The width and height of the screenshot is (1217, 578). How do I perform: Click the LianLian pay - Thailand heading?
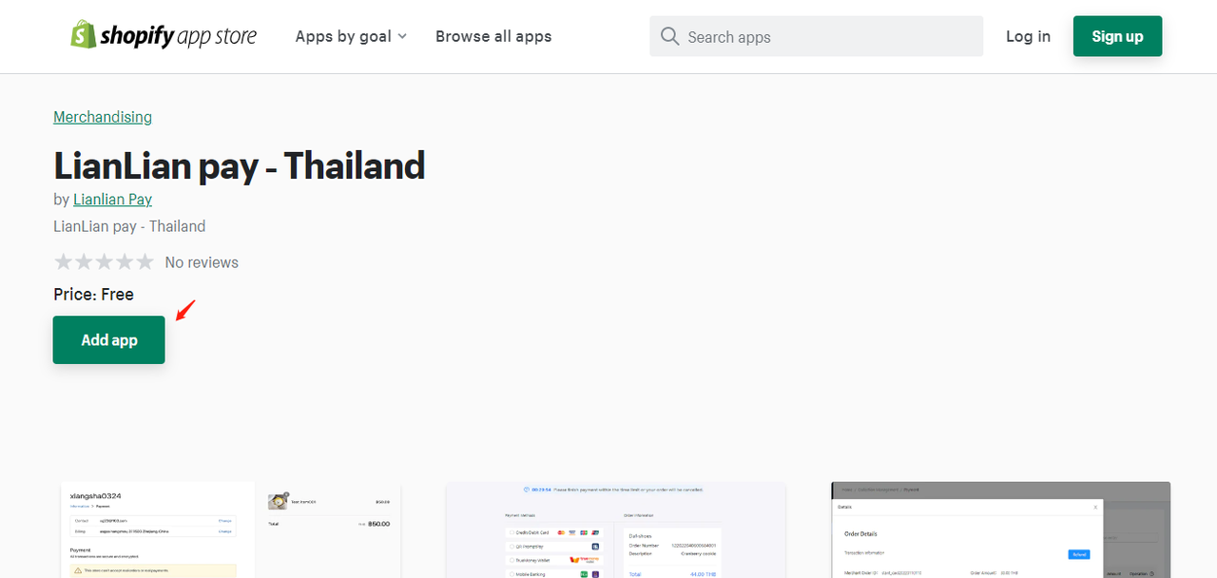(x=240, y=166)
